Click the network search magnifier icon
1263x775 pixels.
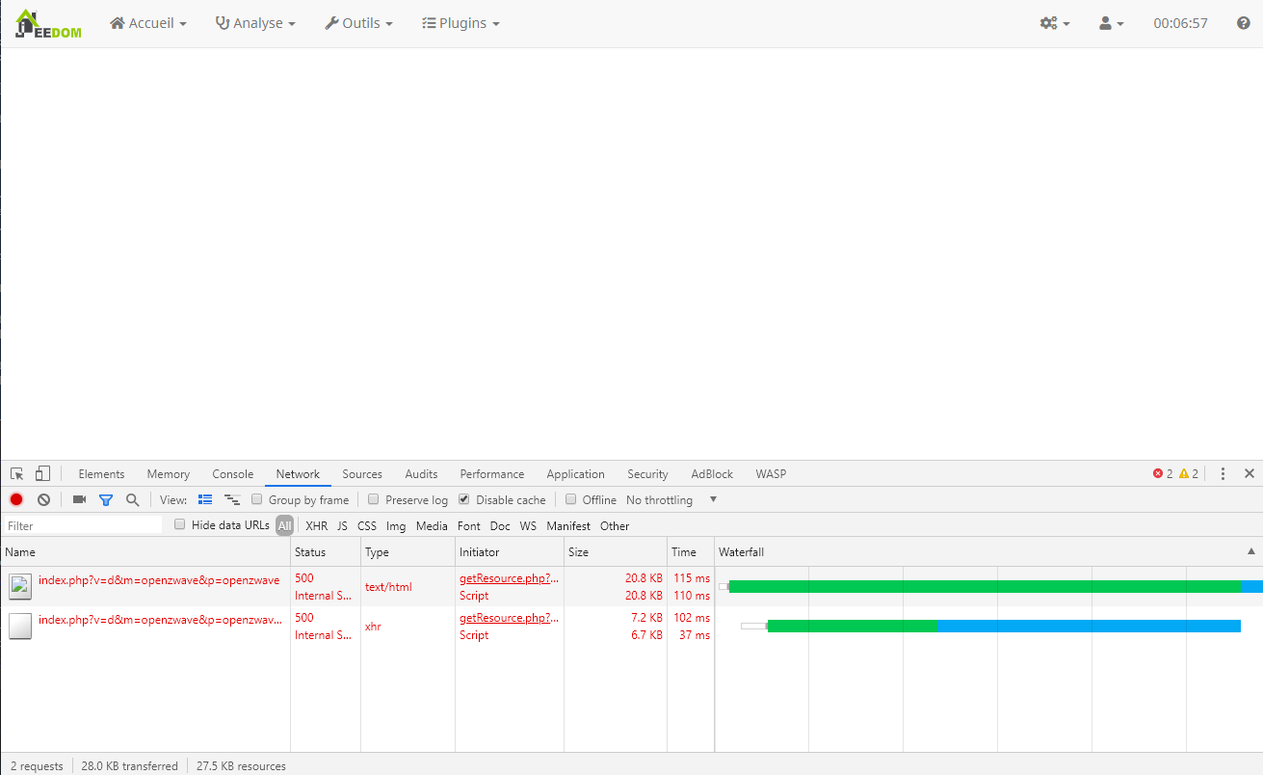(133, 499)
